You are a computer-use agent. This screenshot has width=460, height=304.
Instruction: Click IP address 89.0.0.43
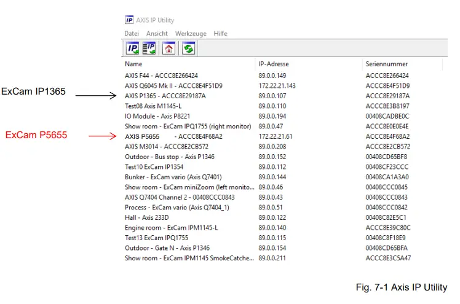tap(271, 197)
